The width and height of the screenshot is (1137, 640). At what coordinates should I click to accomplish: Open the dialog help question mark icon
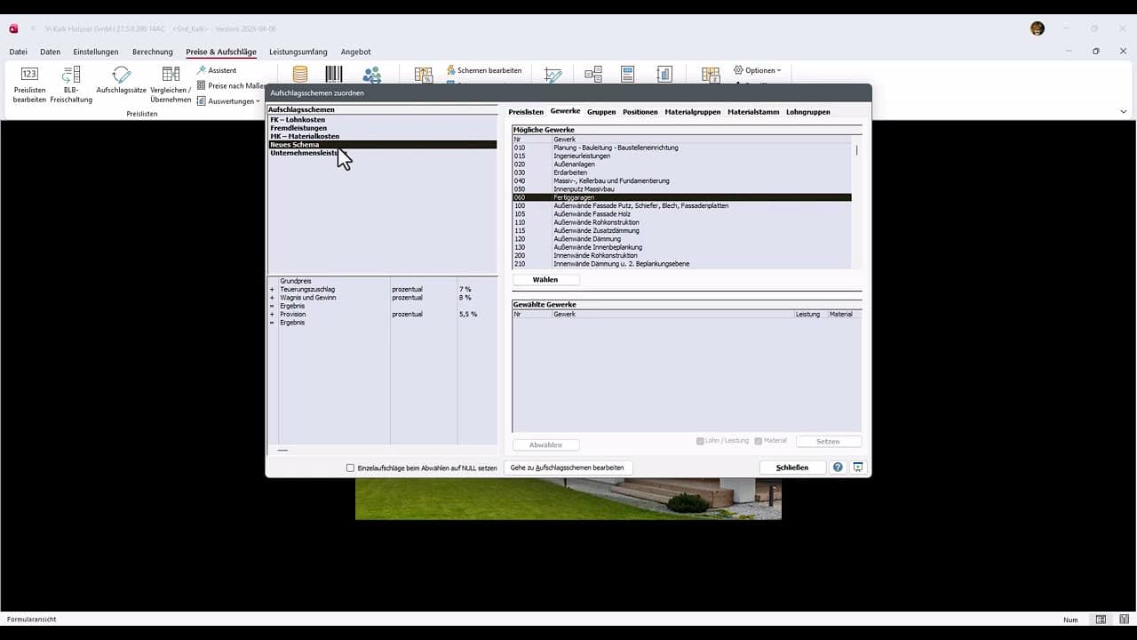(x=838, y=468)
